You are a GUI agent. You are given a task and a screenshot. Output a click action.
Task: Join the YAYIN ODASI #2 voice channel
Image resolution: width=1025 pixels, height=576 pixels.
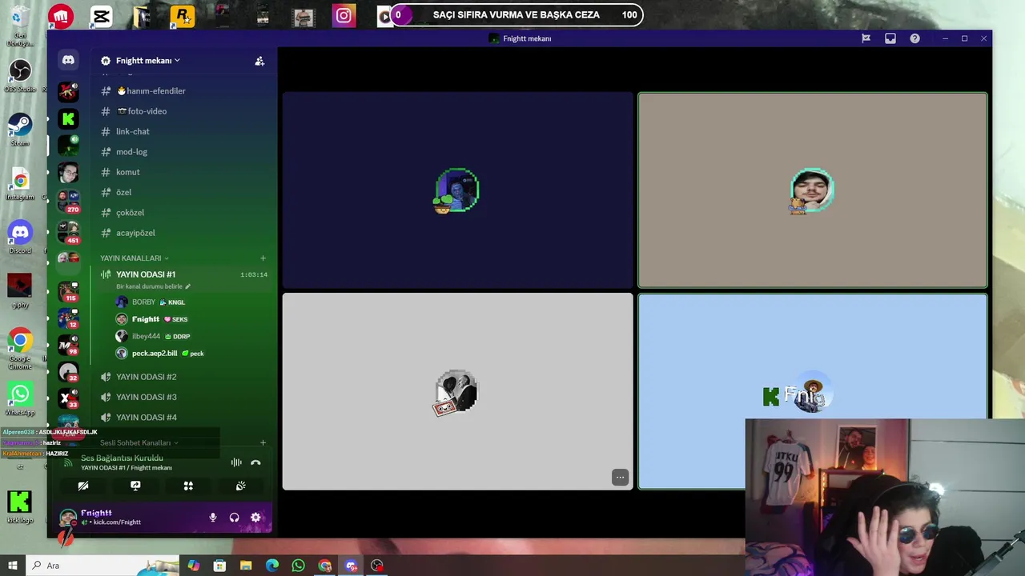pos(146,377)
